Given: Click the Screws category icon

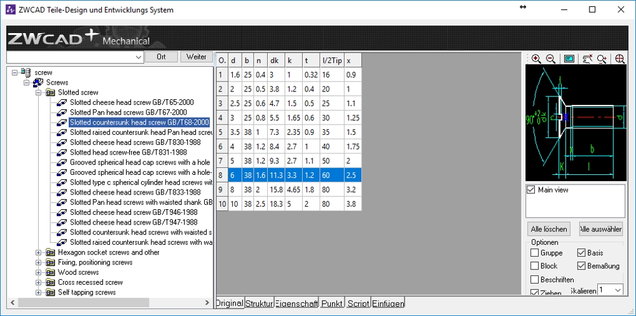Looking at the screenshot, I should 39,83.
